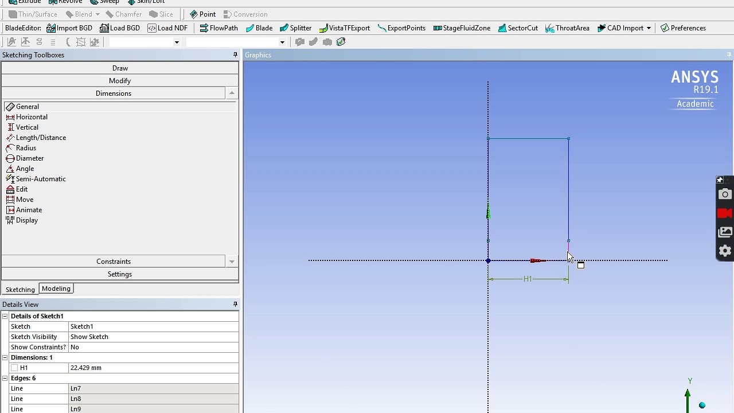
Task: Select Angle dimension tool
Action: point(19,169)
